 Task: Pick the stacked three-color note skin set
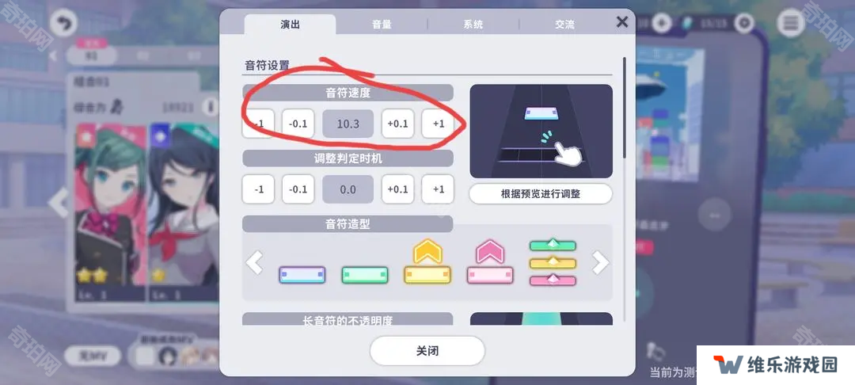pos(553,263)
